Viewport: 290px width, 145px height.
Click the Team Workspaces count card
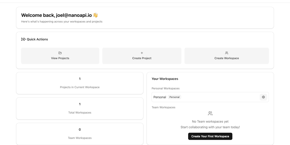(80, 134)
